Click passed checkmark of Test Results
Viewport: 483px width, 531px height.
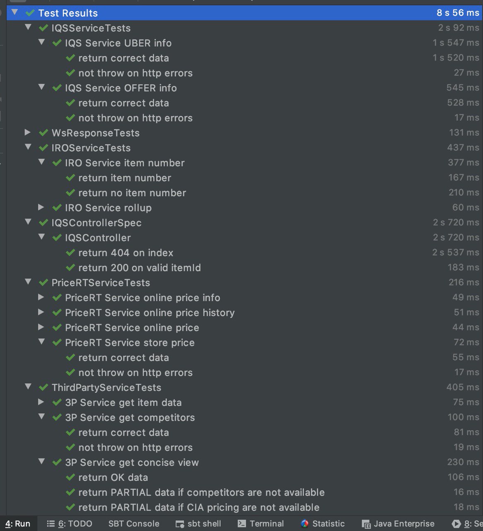[x=30, y=13]
